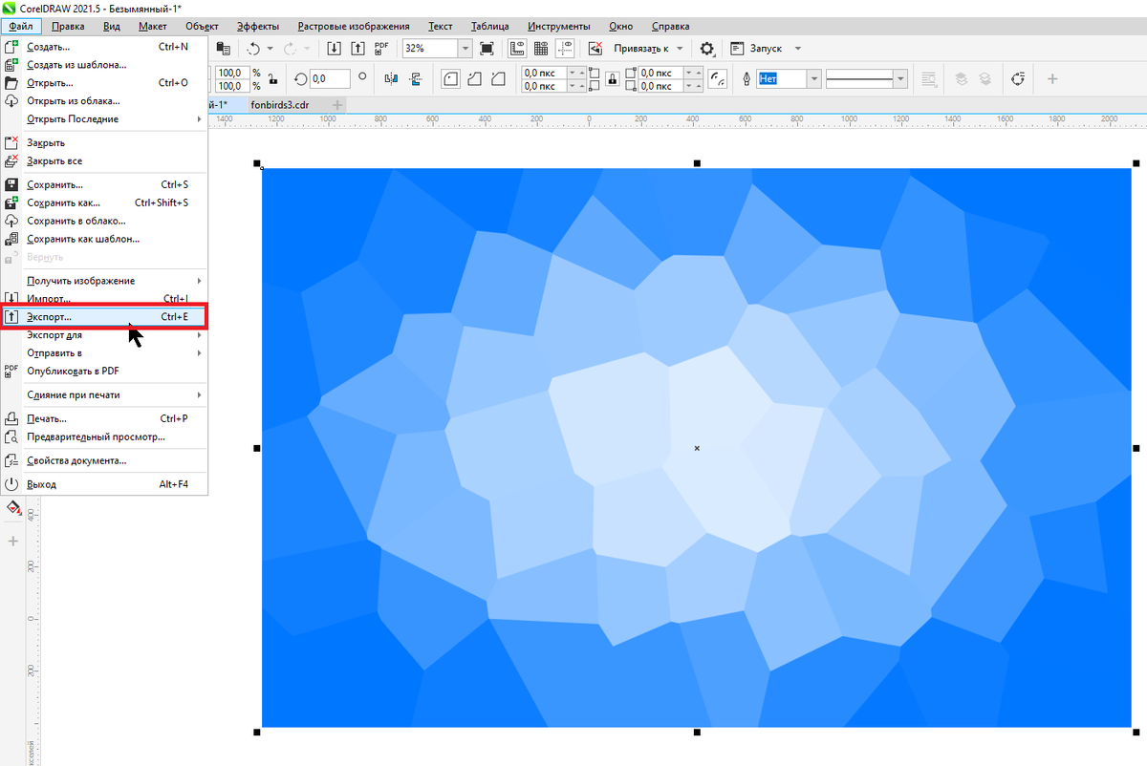Screen dimensions: 1147x766
Task: Toggle mirror vertically for the selection
Action: [415, 79]
